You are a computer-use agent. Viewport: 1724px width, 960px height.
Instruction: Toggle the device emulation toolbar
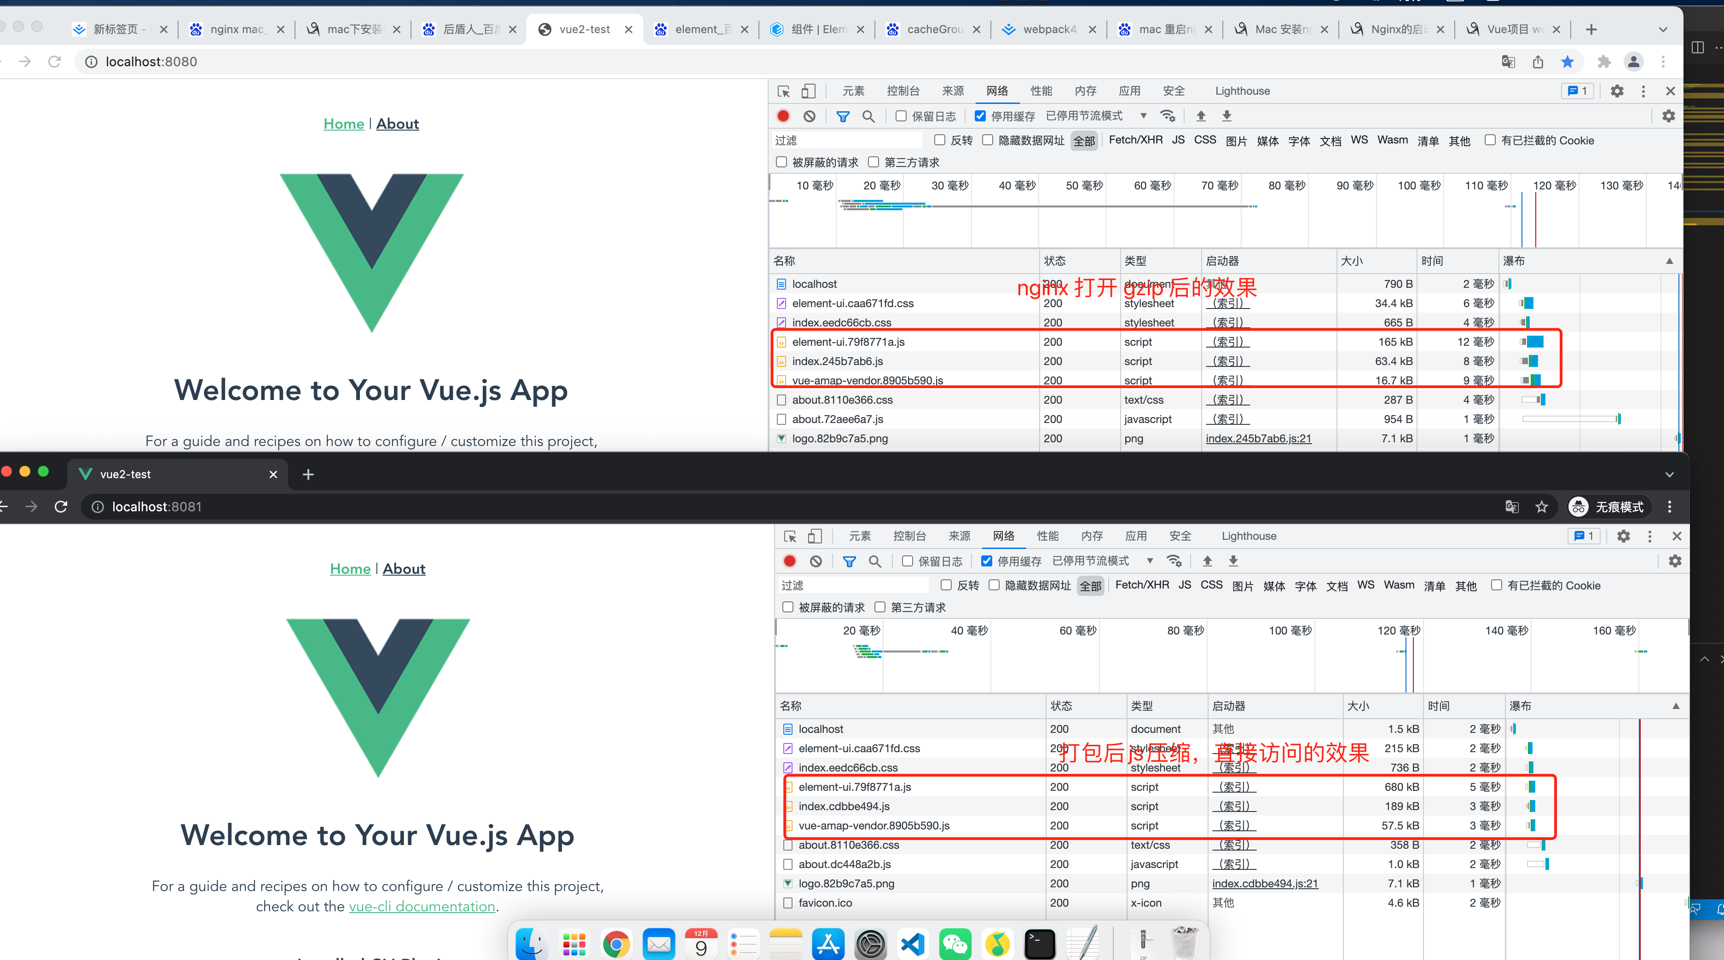(x=809, y=91)
